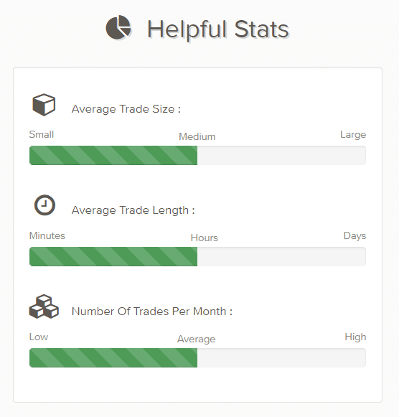
Task: Click the green filled part of trades per month bar
Action: (x=113, y=357)
